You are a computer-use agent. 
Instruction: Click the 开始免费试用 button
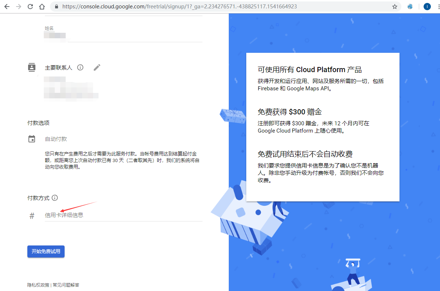point(46,251)
